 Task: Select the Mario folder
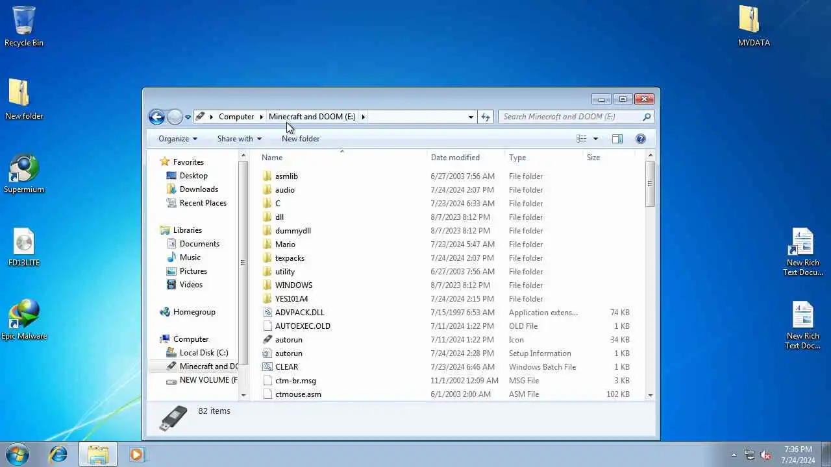tap(285, 245)
